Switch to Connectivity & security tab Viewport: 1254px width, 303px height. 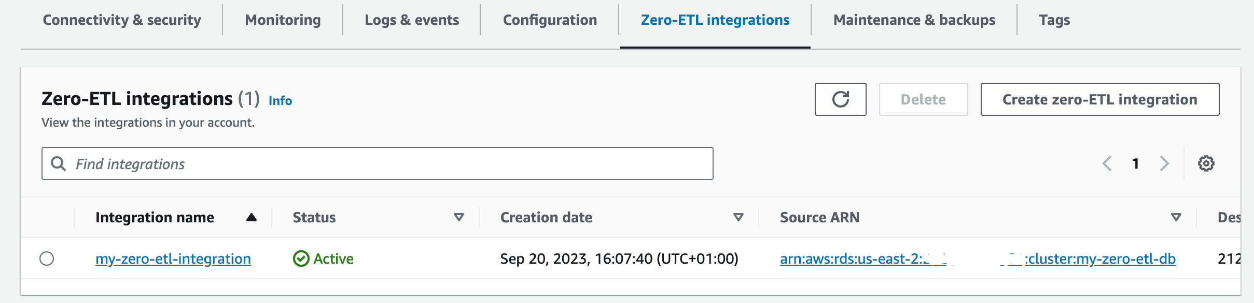pyautogui.click(x=122, y=20)
